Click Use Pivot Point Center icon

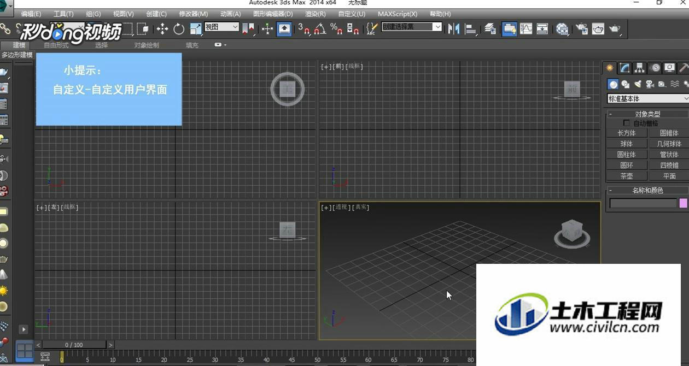tap(249, 29)
